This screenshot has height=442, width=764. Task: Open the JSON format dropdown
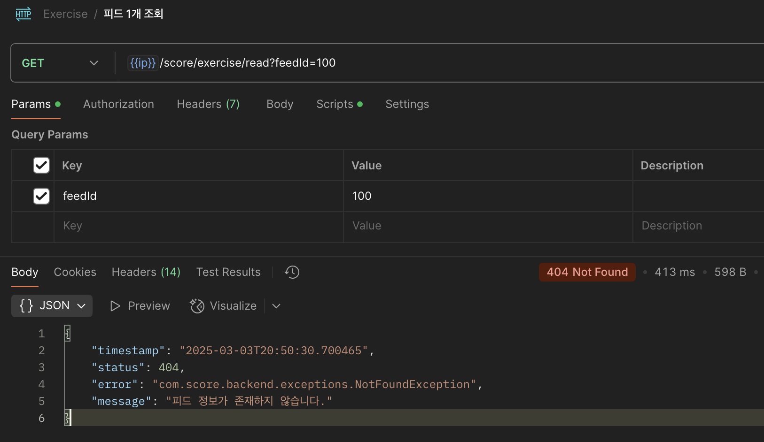(x=52, y=306)
